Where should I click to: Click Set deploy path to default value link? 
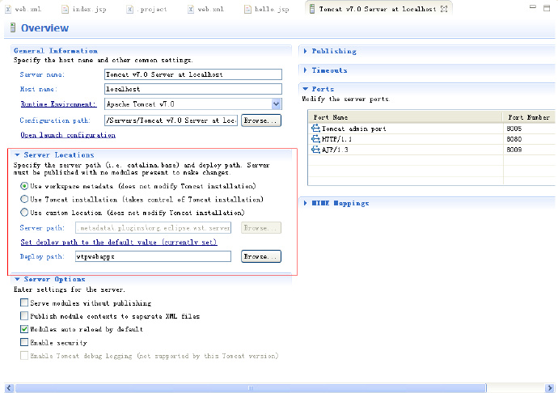coord(119,242)
